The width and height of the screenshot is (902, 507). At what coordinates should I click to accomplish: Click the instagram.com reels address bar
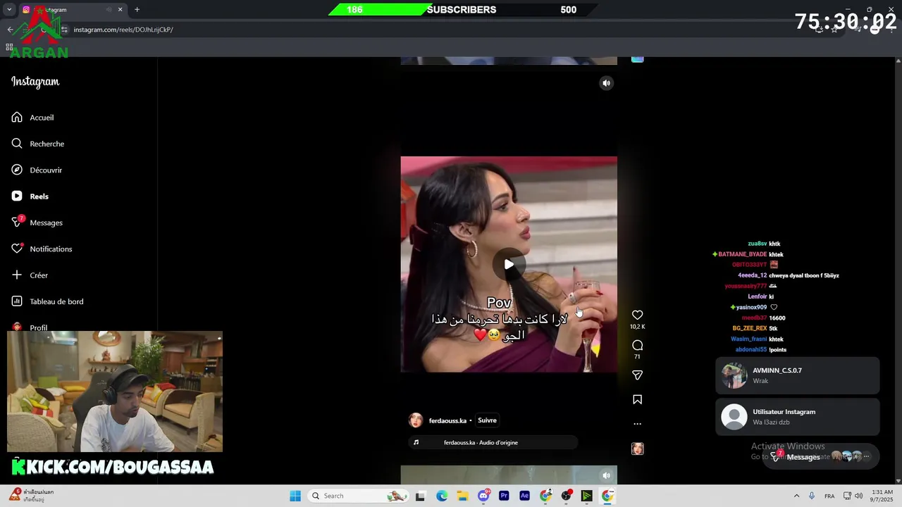pos(123,30)
